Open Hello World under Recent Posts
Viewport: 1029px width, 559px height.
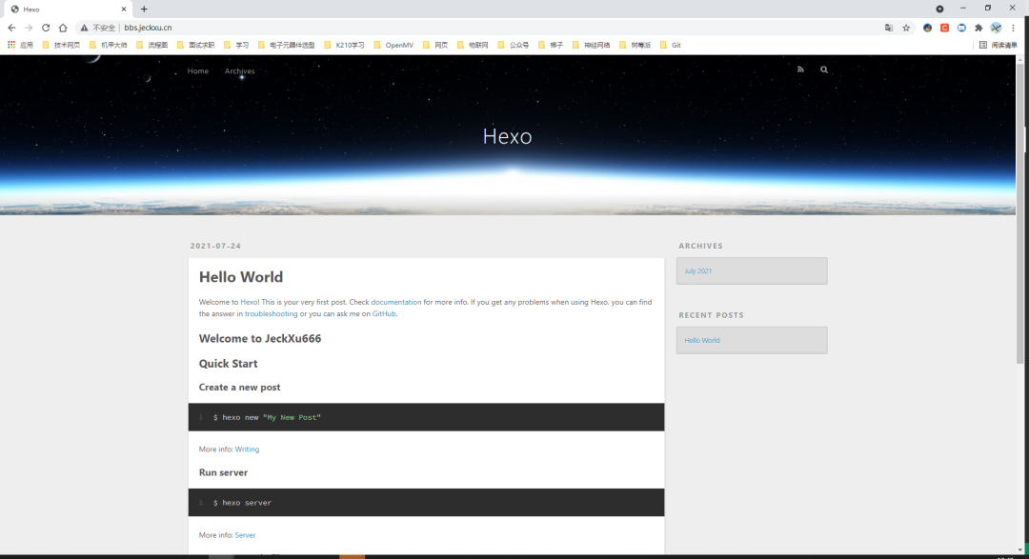coord(701,341)
